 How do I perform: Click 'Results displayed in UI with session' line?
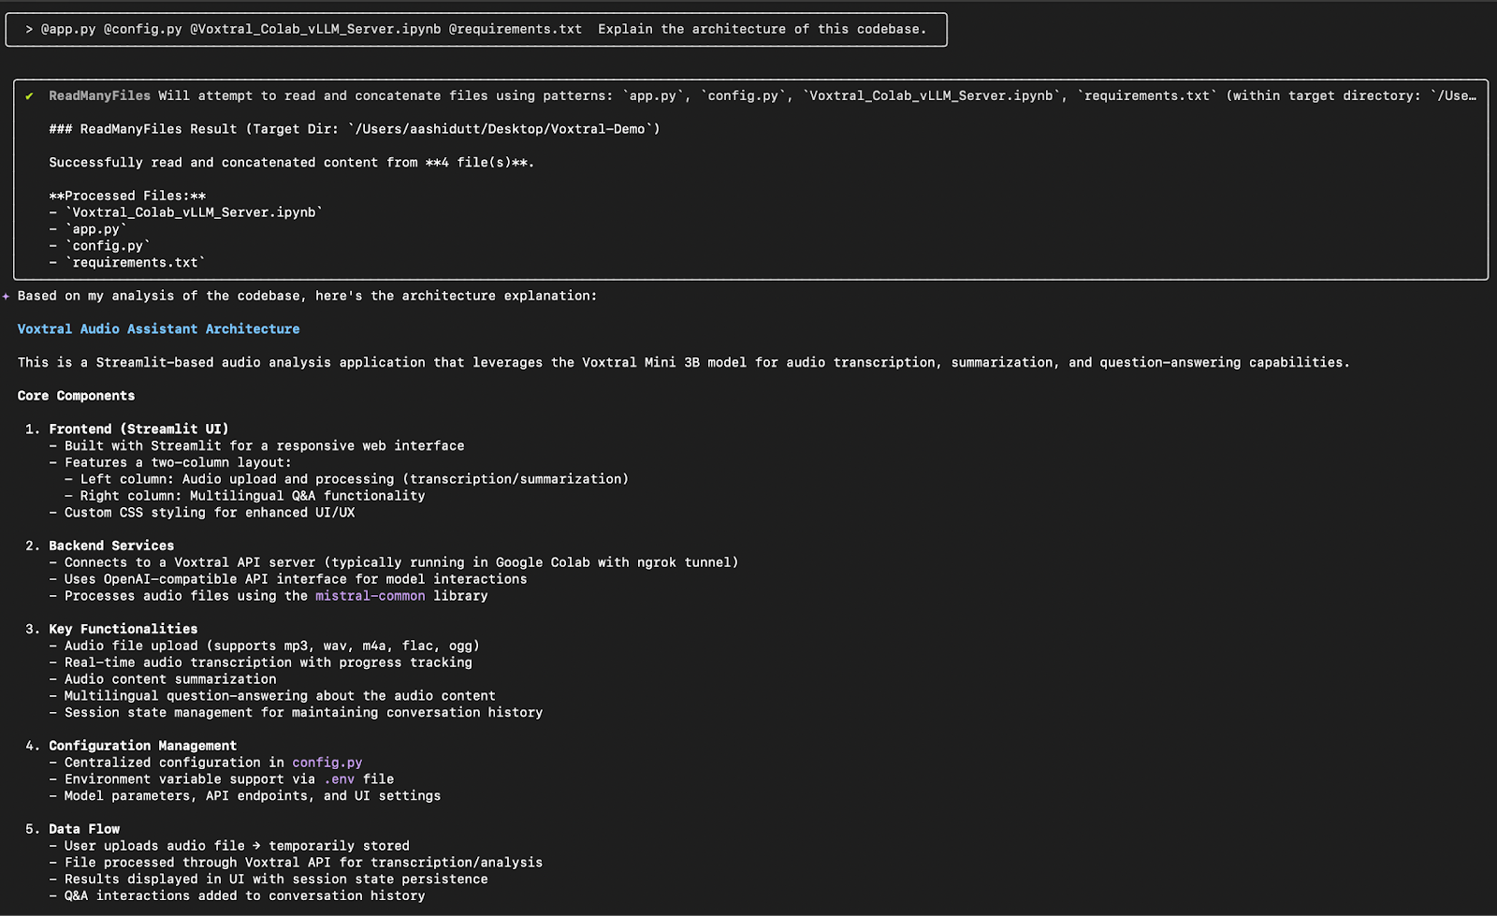(x=276, y=880)
